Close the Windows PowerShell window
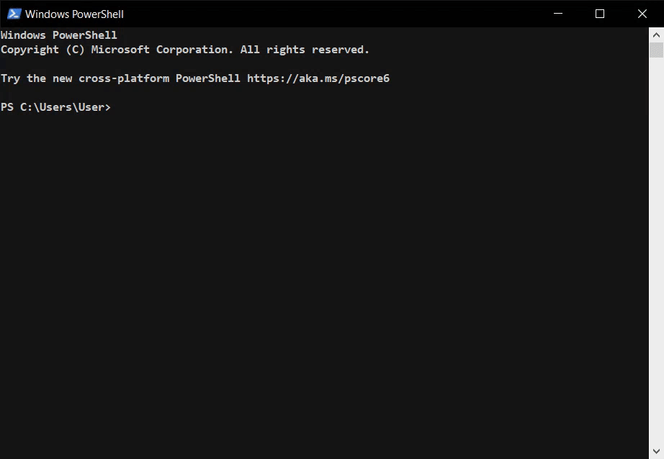The width and height of the screenshot is (664, 459). (x=642, y=14)
